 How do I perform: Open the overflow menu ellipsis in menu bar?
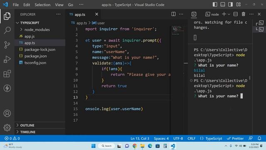[81, 5]
